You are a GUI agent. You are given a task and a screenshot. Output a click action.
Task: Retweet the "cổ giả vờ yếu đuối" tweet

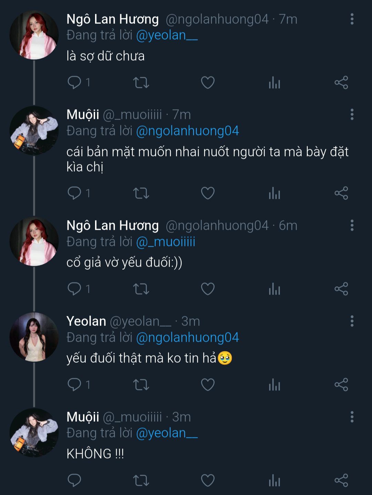coord(141,289)
